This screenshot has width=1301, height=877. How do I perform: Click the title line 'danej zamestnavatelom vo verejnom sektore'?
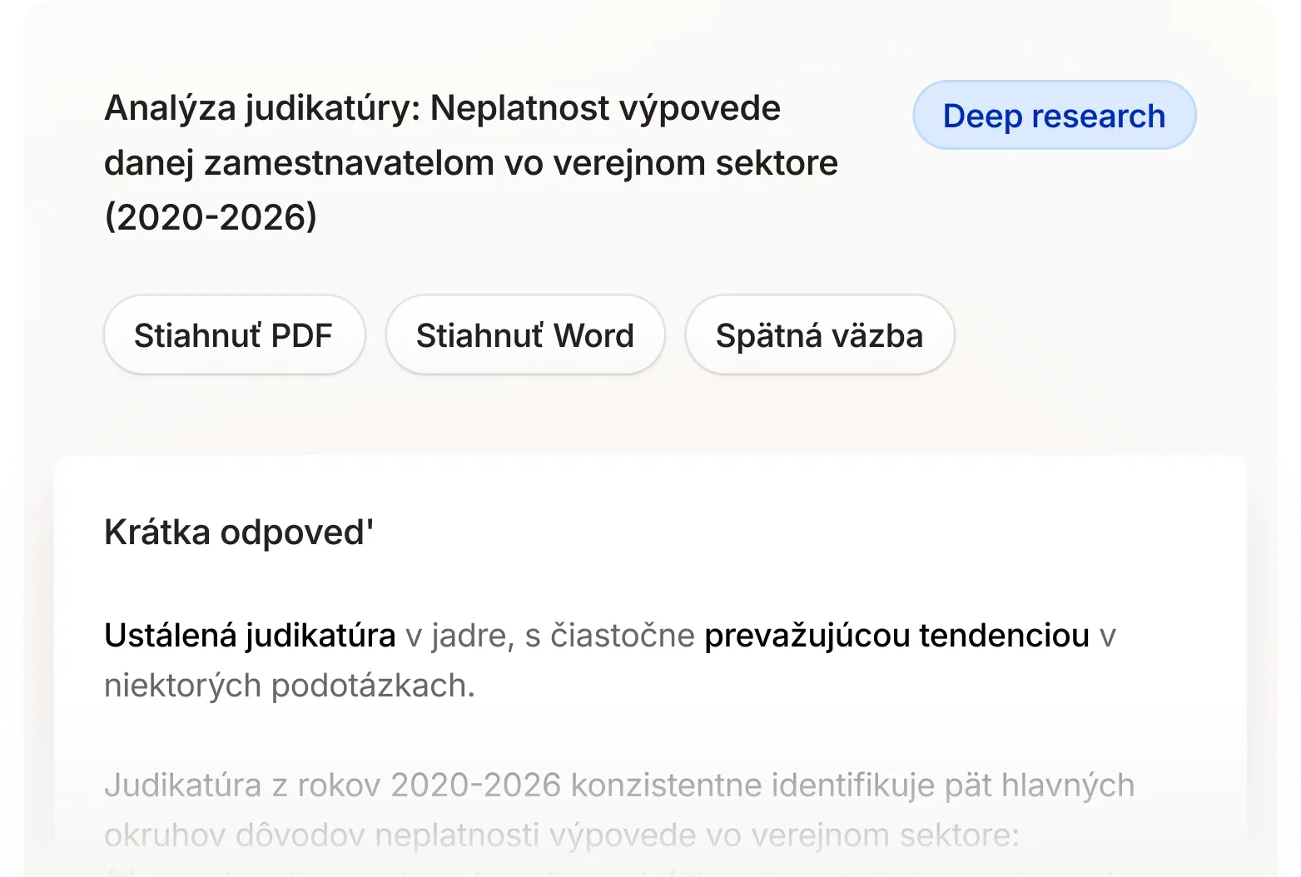pyautogui.click(x=471, y=163)
